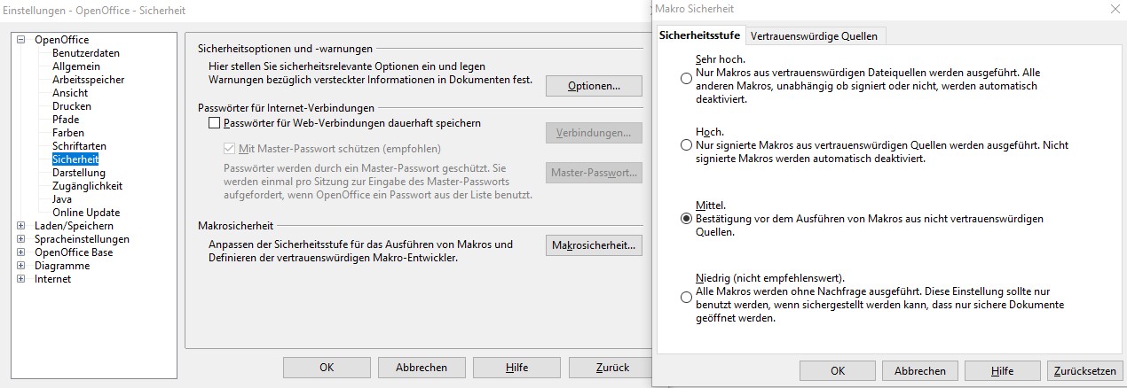The width and height of the screenshot is (1127, 388).
Task: Open the security Optionen... dialog
Action: [x=594, y=86]
